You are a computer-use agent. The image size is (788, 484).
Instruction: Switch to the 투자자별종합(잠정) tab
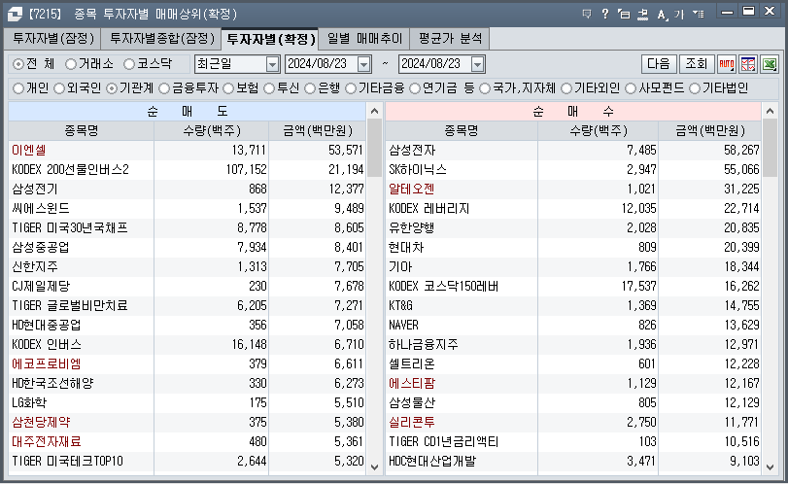pyautogui.click(x=161, y=39)
